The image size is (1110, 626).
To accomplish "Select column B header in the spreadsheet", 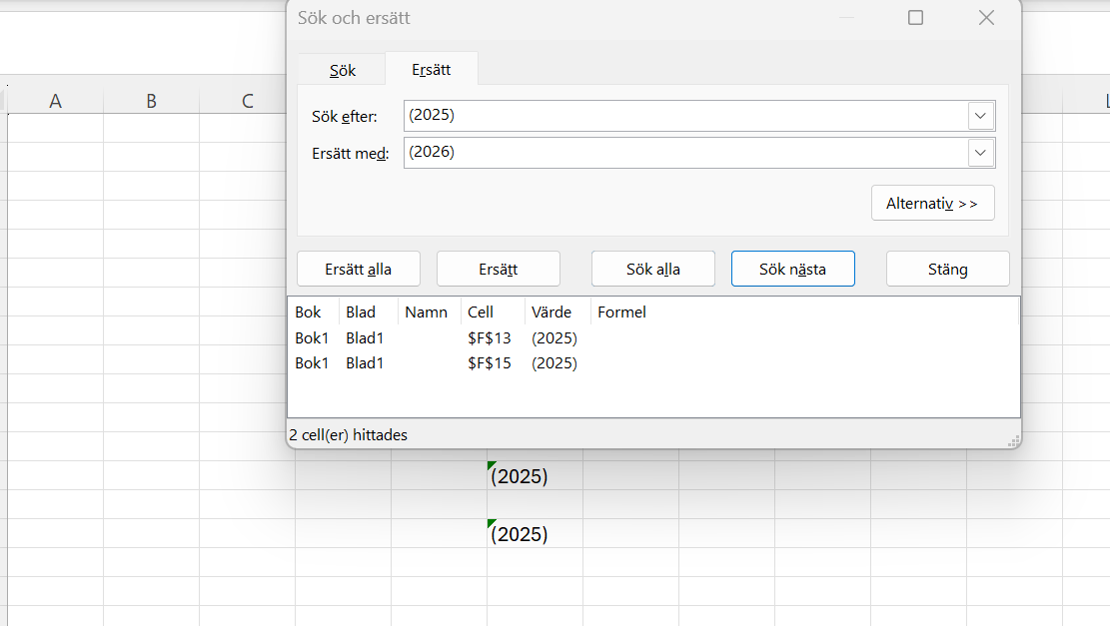I will [x=151, y=101].
